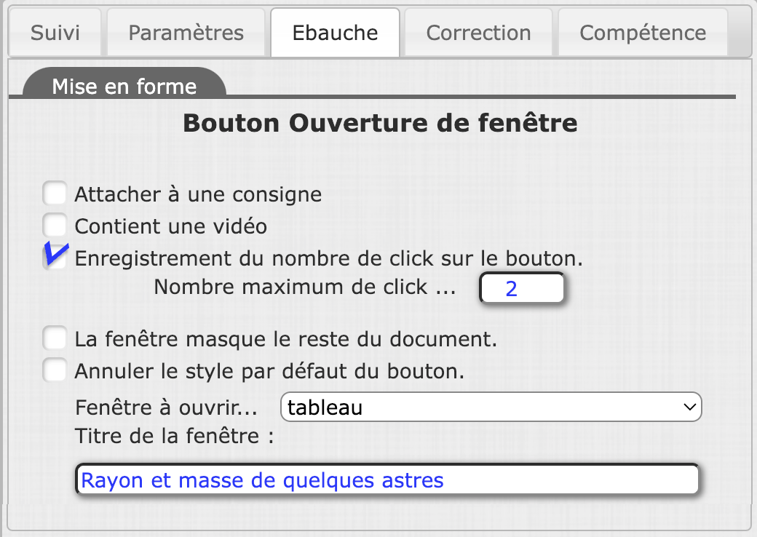Enable the 'Attacher à une consigne' checkbox
Screen dimensions: 757x537
pos(55,194)
